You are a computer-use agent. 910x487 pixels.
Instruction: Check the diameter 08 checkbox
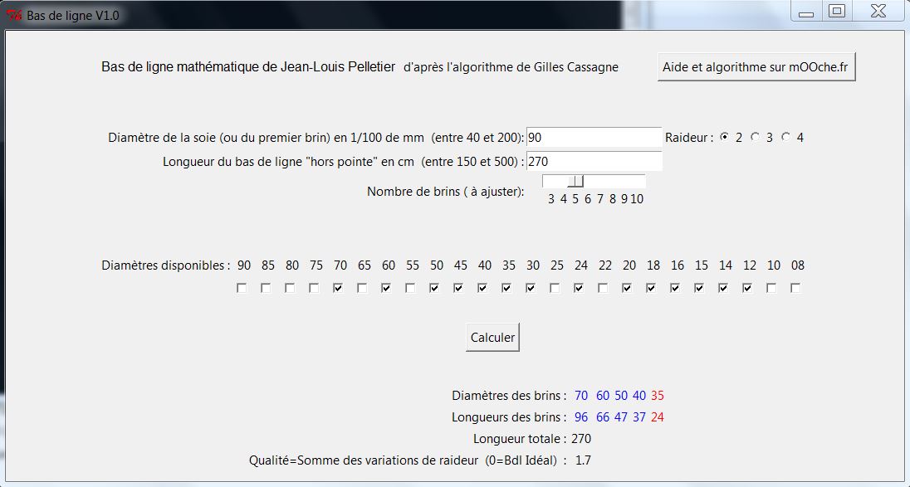click(x=795, y=288)
